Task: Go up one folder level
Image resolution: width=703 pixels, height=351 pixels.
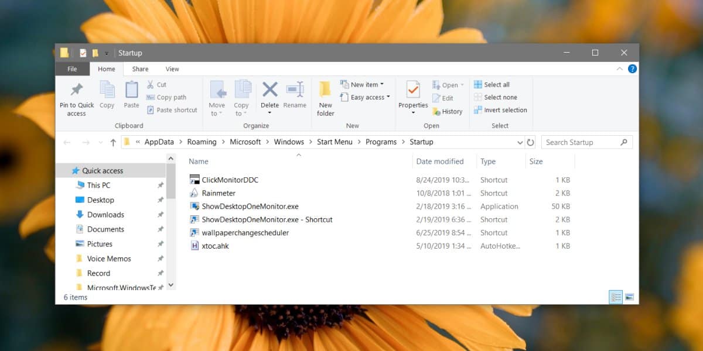Action: [x=114, y=142]
